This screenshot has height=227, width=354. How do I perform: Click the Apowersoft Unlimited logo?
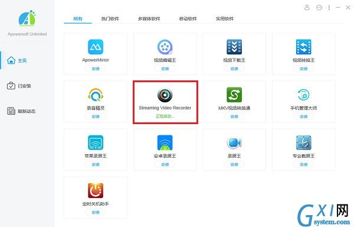click(x=27, y=18)
